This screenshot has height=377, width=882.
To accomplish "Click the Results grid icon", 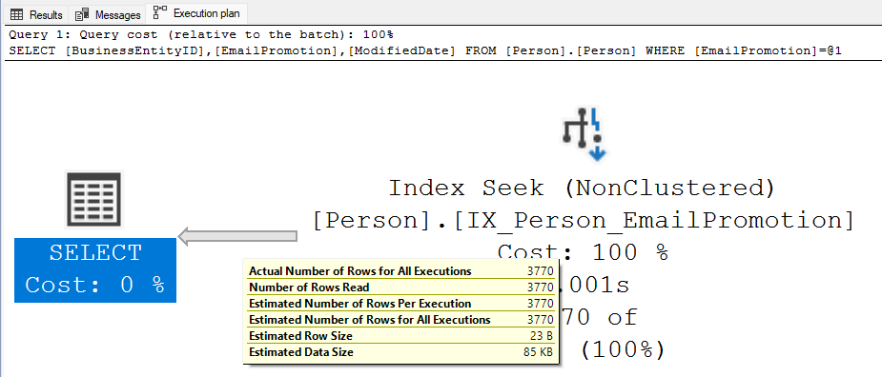I will tap(16, 14).
